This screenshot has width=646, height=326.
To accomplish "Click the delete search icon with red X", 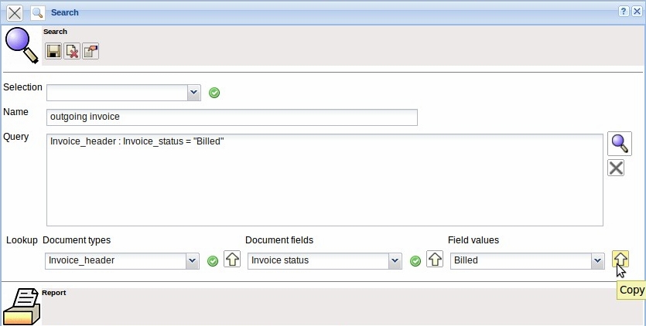I will 72,51.
